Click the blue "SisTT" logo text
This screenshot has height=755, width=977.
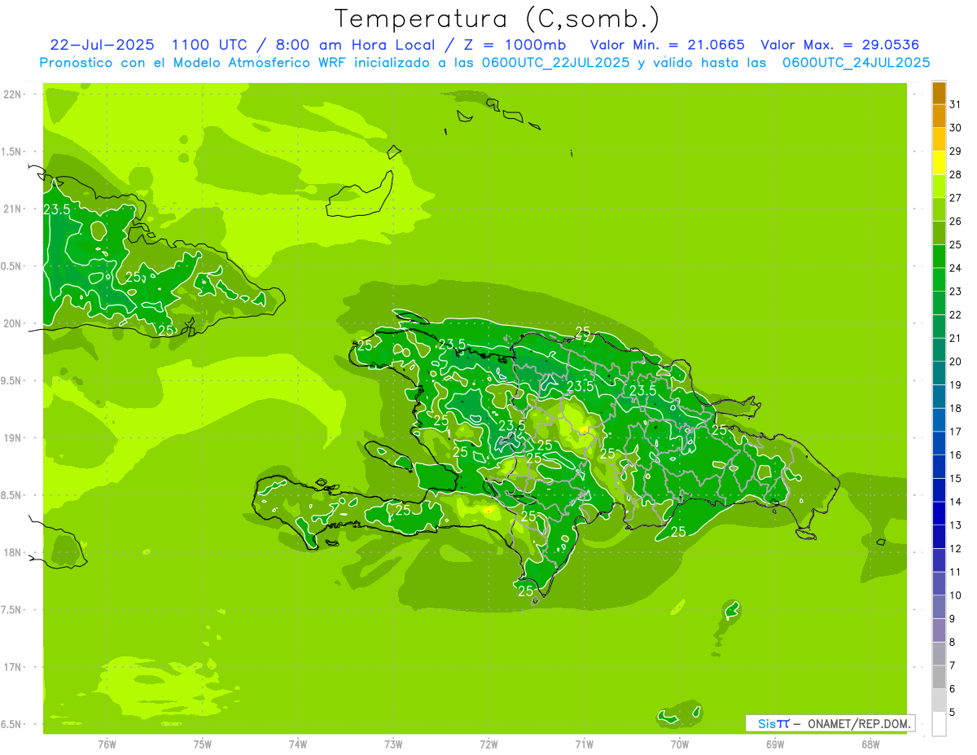[x=773, y=723]
